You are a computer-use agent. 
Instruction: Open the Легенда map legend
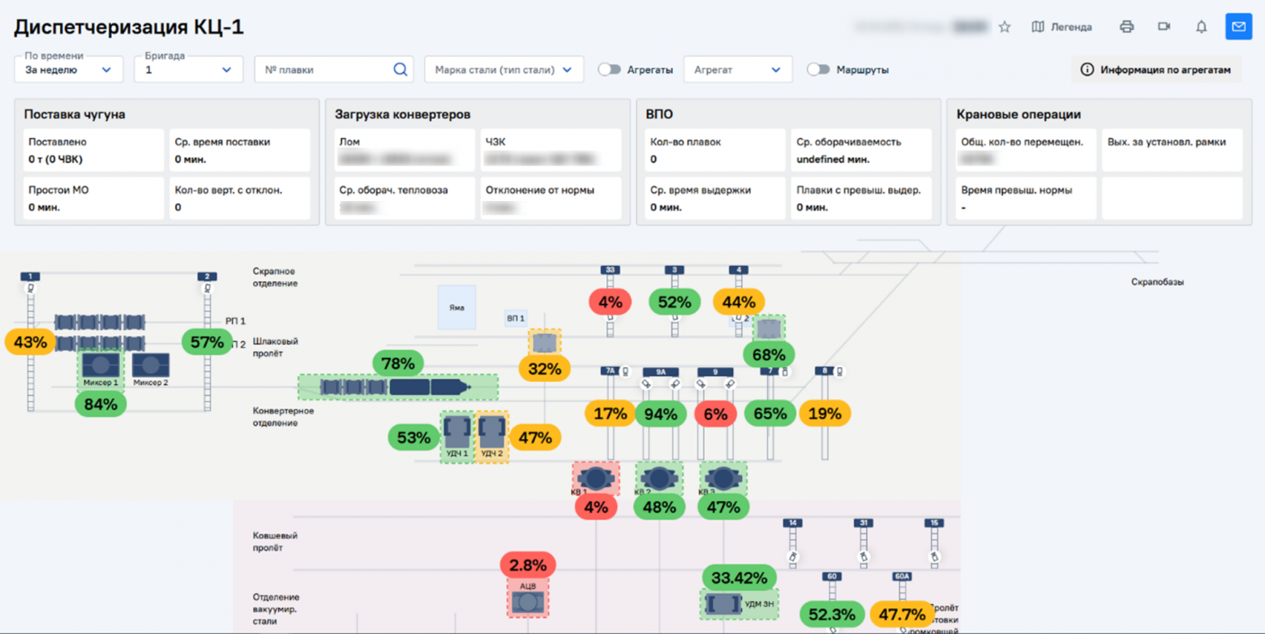(x=1061, y=27)
